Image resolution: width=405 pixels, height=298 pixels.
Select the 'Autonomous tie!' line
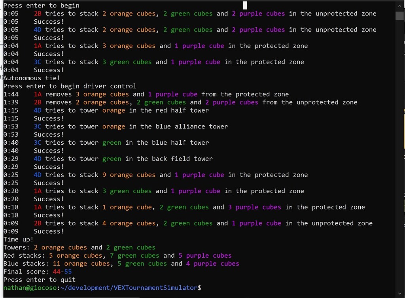point(32,78)
